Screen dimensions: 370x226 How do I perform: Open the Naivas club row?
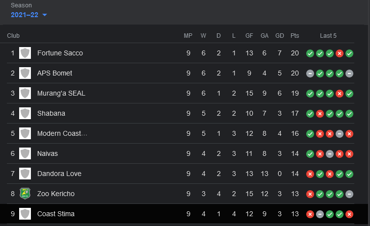[177, 153]
